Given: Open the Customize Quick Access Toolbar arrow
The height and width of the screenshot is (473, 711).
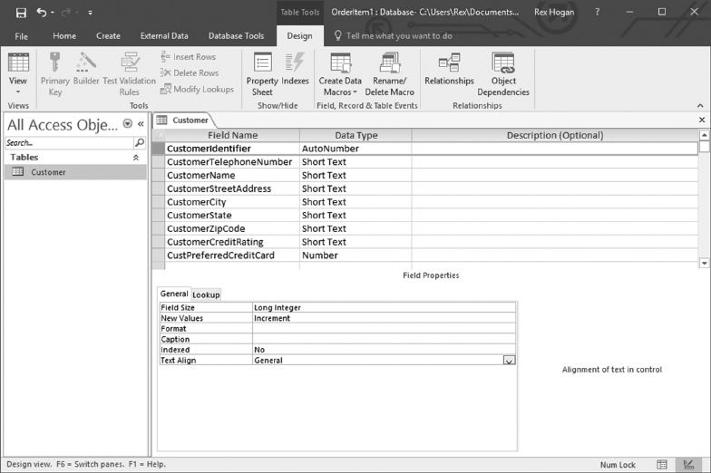Looking at the screenshot, I should pos(91,13).
